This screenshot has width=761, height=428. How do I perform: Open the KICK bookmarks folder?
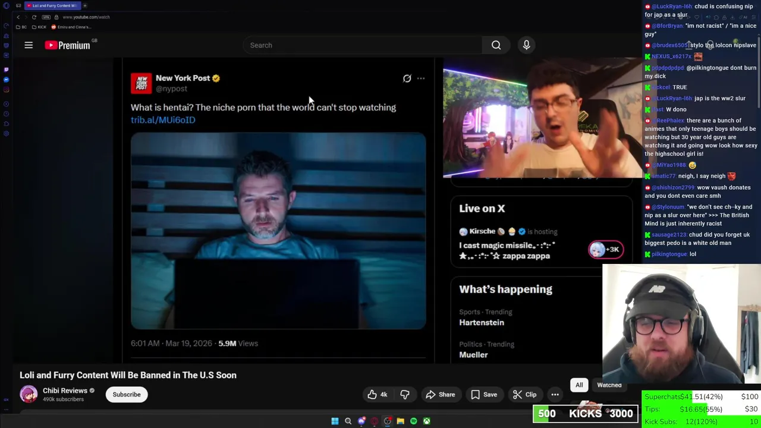39,27
